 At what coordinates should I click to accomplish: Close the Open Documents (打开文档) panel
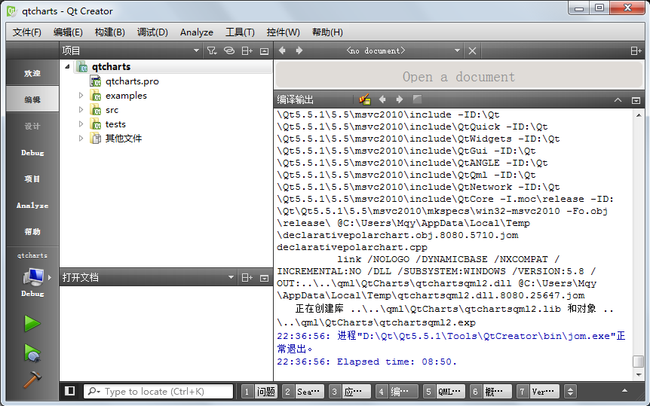point(264,278)
